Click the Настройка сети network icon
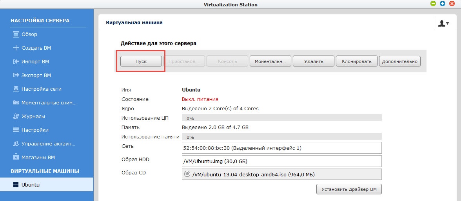Image resolution: width=461 pixels, height=201 pixels. (x=16, y=89)
